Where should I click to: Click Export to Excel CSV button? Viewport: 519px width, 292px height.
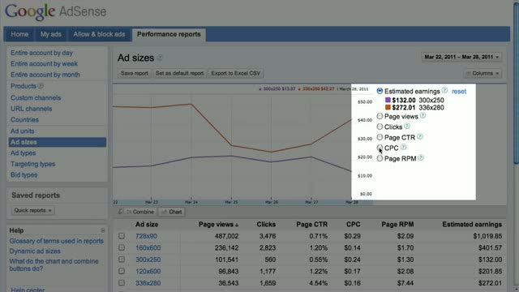pos(236,73)
